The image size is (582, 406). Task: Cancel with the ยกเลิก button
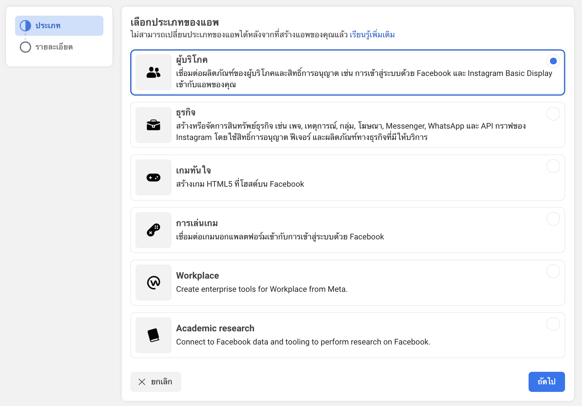pyautogui.click(x=156, y=382)
